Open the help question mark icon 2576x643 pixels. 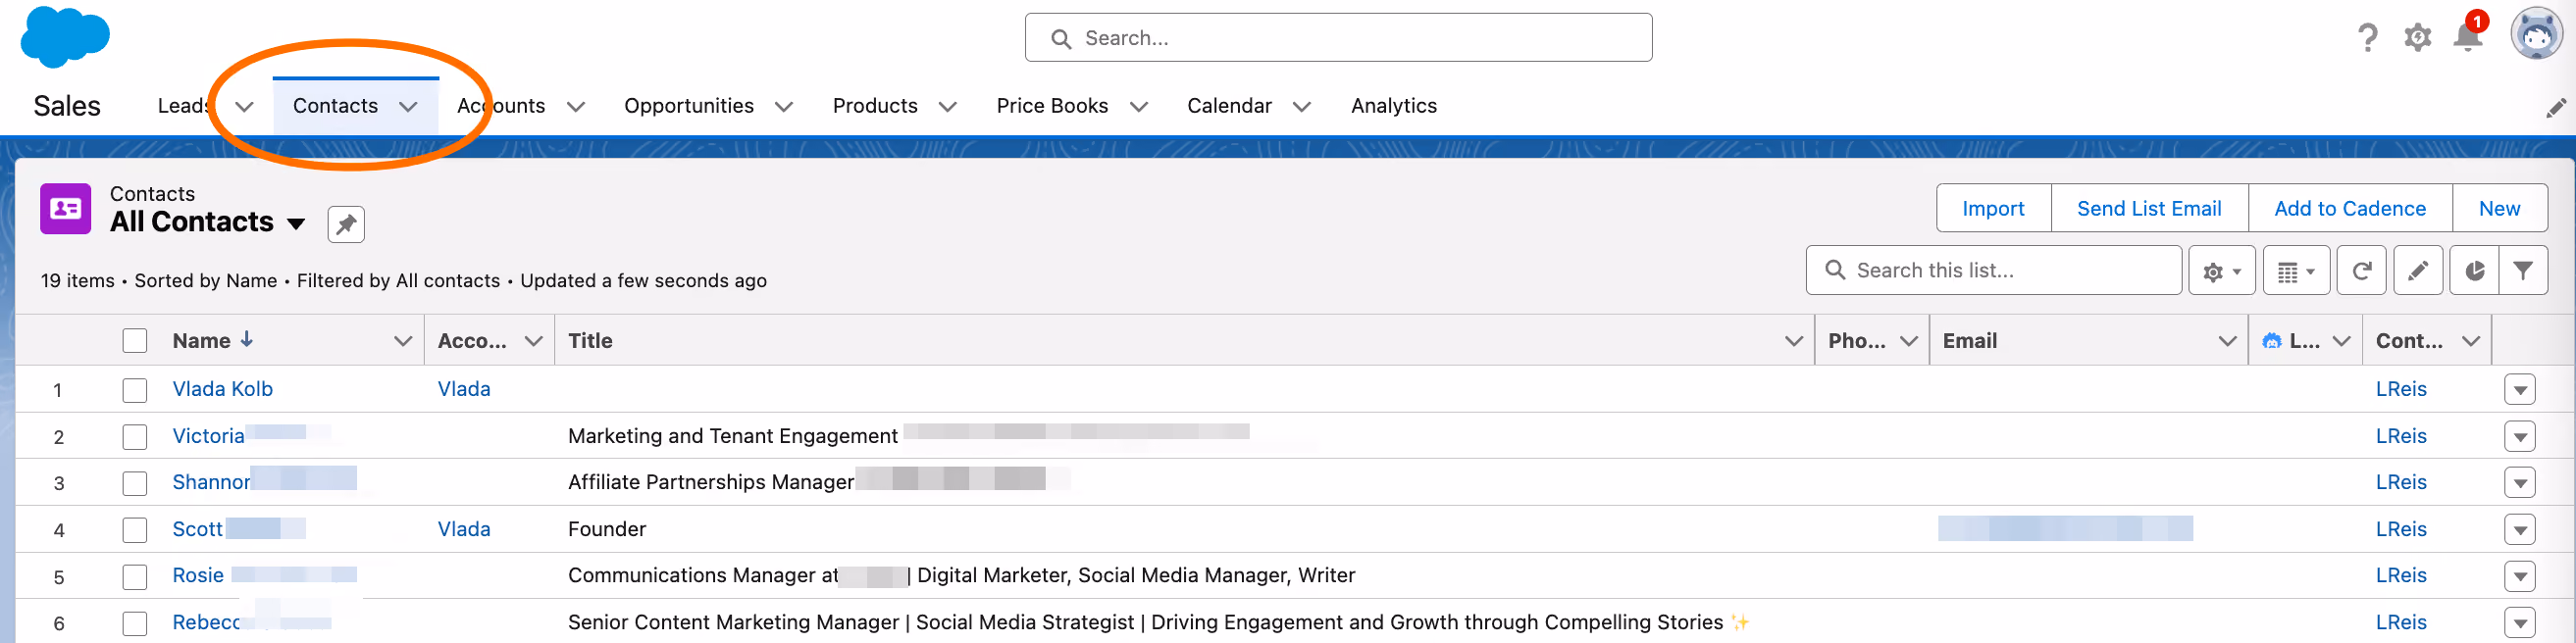pyautogui.click(x=2367, y=38)
